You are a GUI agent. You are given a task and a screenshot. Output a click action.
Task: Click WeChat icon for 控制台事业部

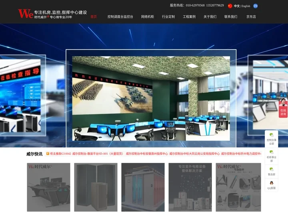(x=272, y=135)
